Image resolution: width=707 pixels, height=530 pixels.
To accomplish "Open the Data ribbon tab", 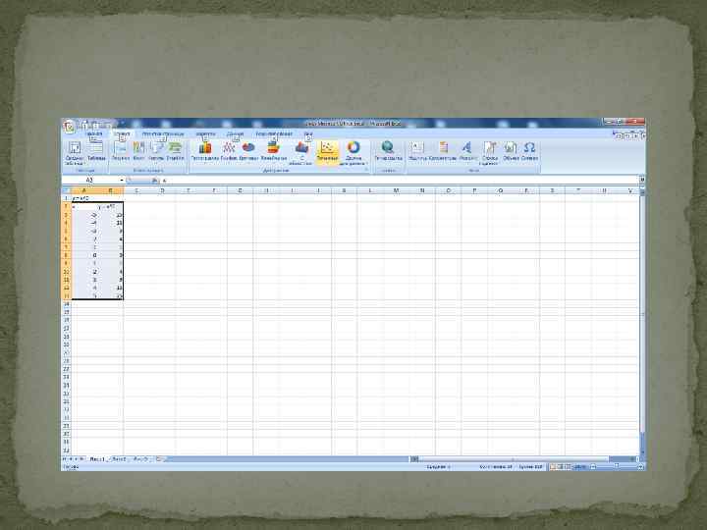I will [x=235, y=133].
